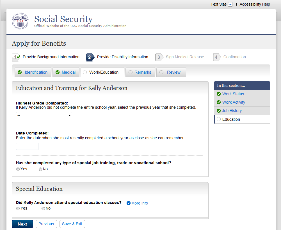
Task: Click the Social Security Administration seal logo
Action: point(20,21)
